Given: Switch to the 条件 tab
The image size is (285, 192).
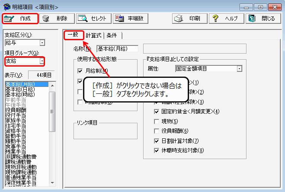Looking at the screenshot, I should click(x=112, y=35).
